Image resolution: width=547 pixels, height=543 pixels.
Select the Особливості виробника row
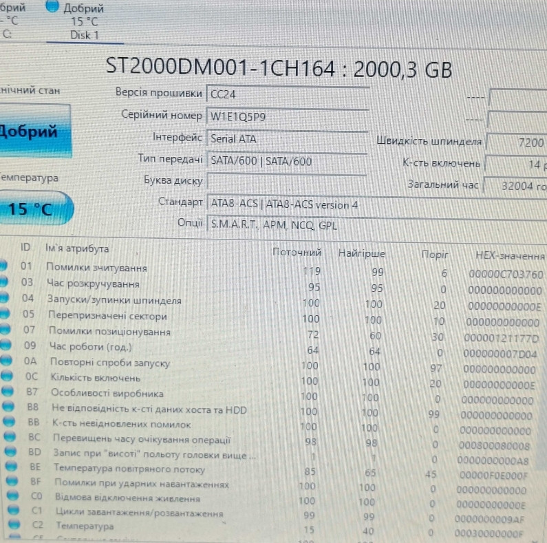pyautogui.click(x=268, y=395)
